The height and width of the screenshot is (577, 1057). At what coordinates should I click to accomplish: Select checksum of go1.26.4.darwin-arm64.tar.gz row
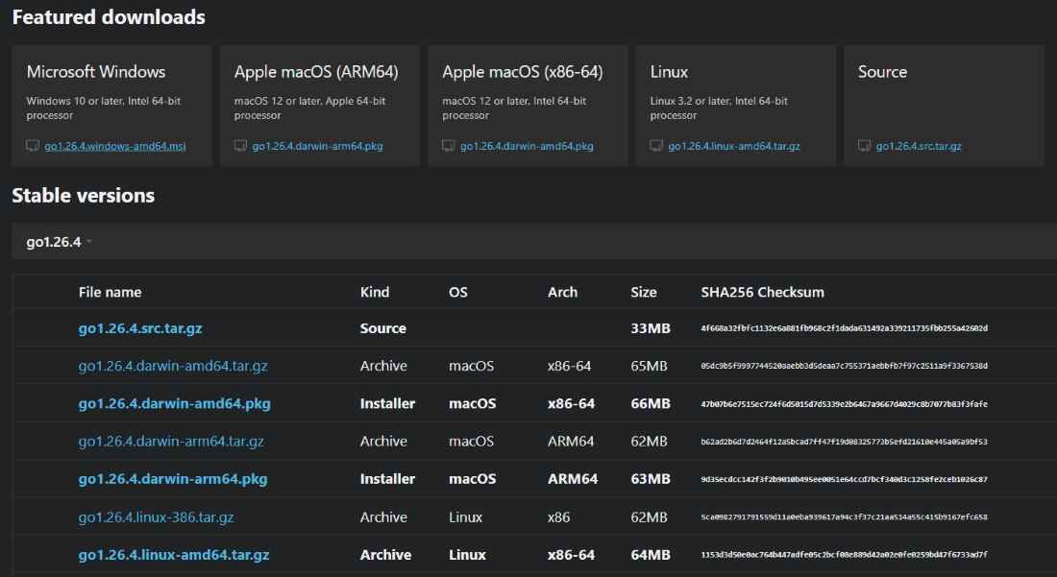[x=844, y=442]
